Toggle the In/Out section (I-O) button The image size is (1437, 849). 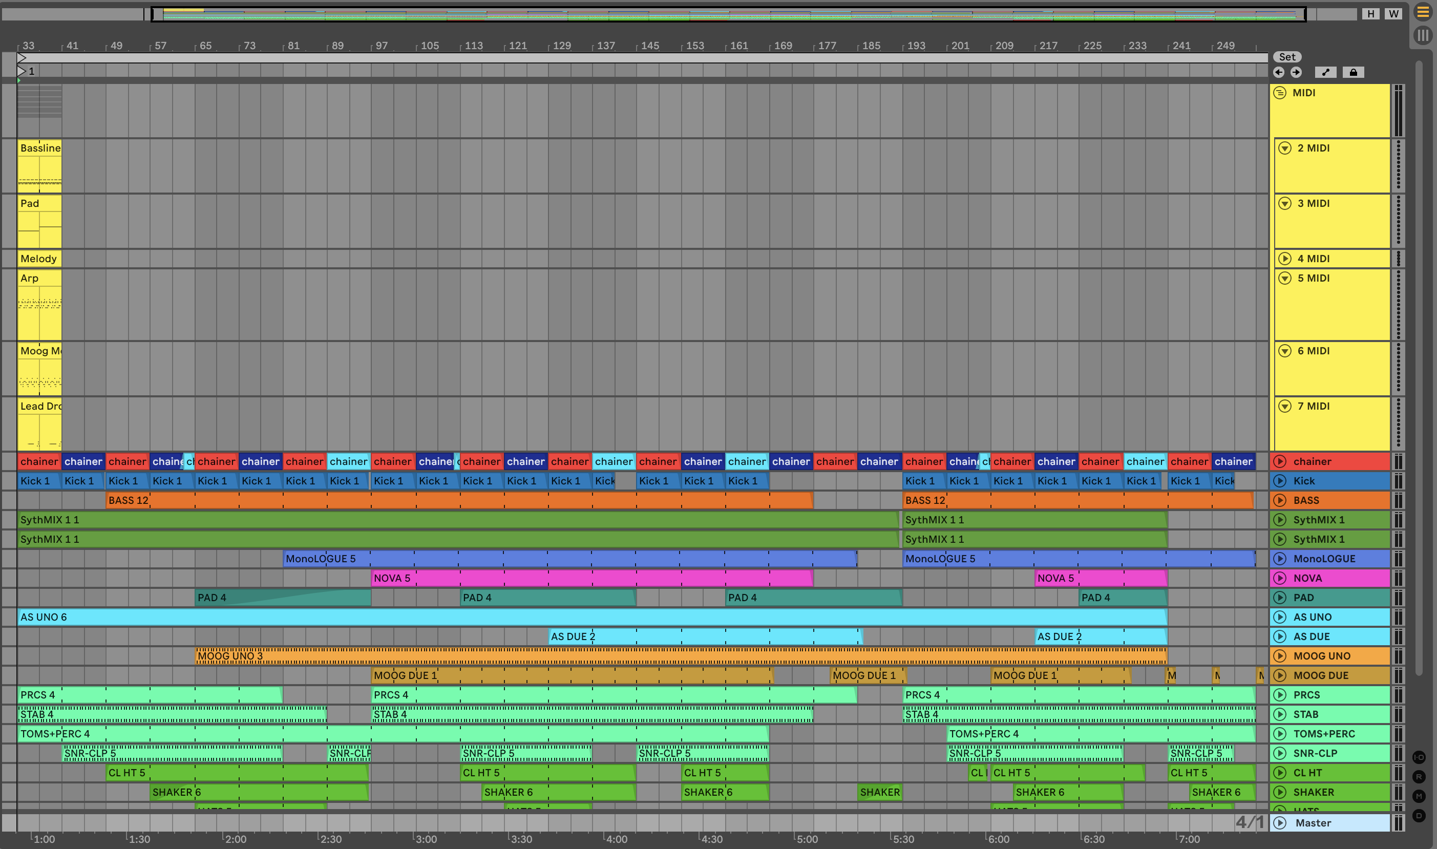1419,757
